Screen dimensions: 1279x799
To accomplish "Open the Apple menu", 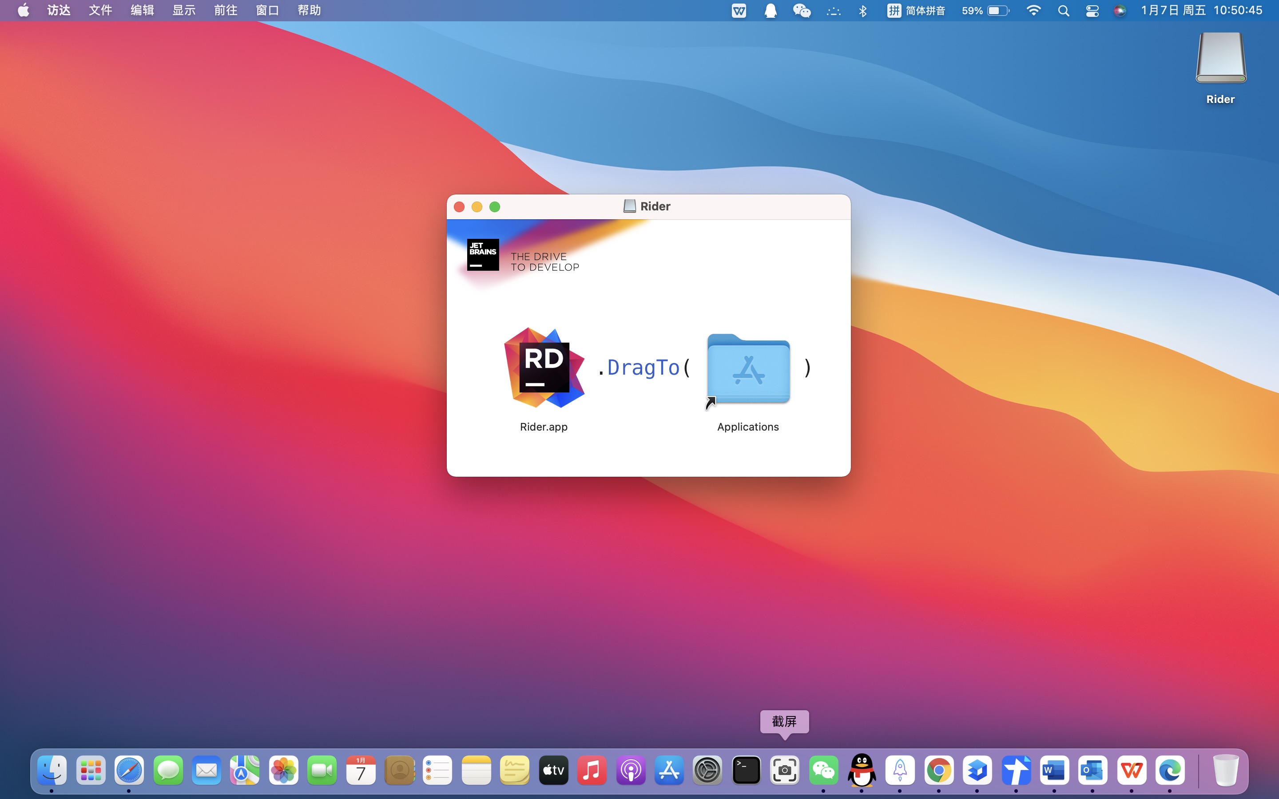I will click(23, 11).
